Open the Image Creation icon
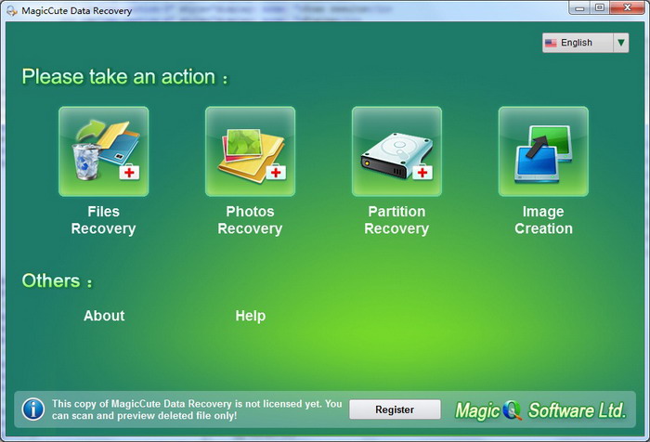 [x=543, y=151]
